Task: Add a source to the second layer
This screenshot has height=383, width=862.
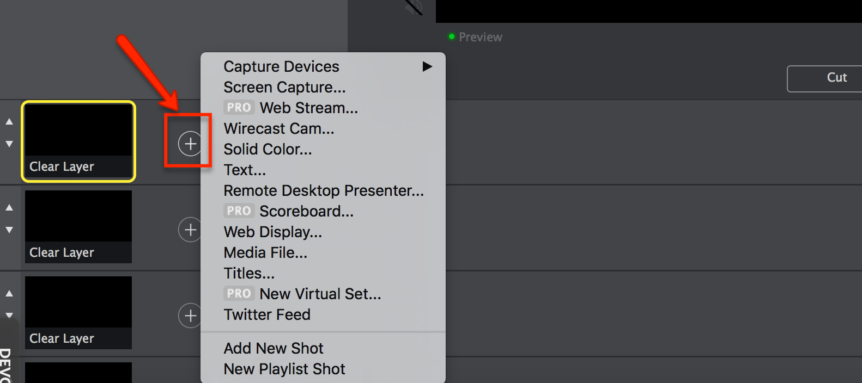Action: (x=190, y=230)
